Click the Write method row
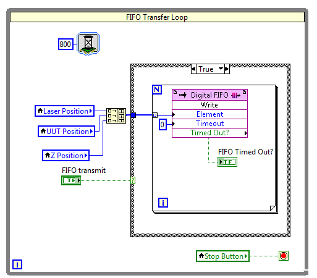This screenshot has height=278, width=317. [209, 105]
